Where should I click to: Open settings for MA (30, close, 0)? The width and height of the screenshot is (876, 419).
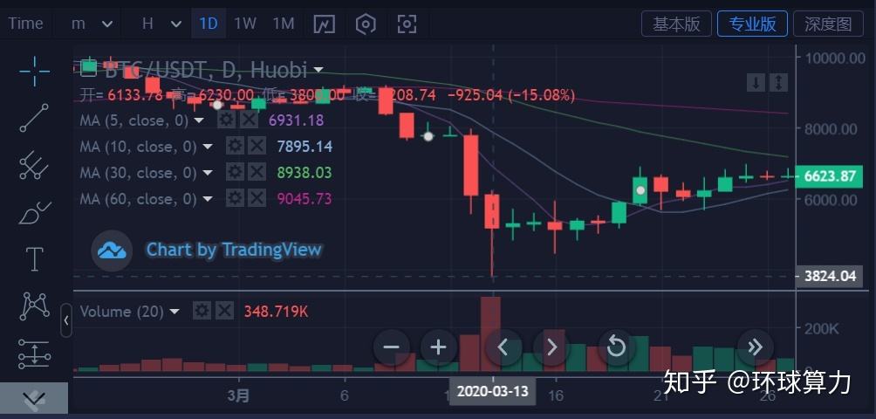[235, 172]
